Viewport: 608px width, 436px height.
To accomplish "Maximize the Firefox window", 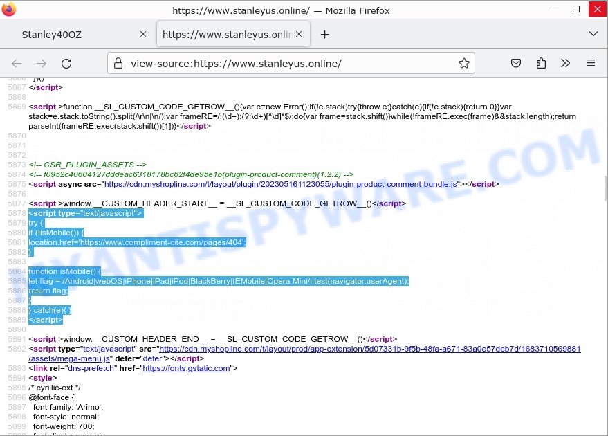I will point(576,9).
